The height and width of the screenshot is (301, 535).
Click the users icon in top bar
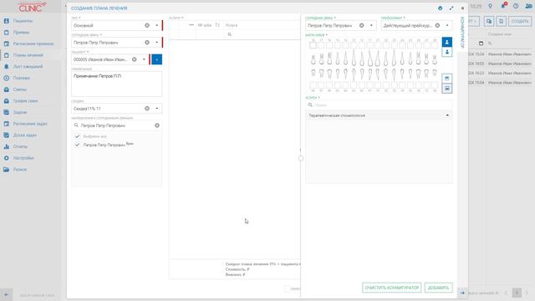pyautogui.click(x=528, y=6)
